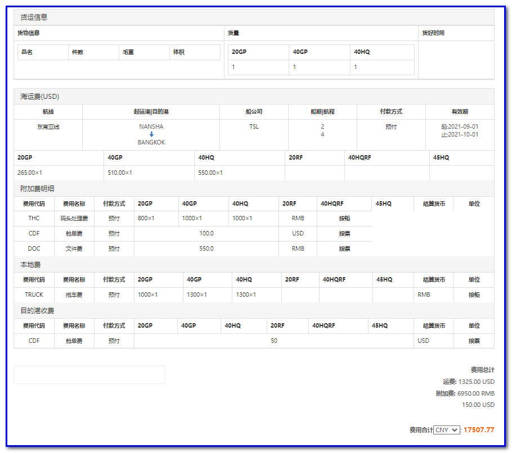Click the 货好时间 column header

click(x=433, y=33)
